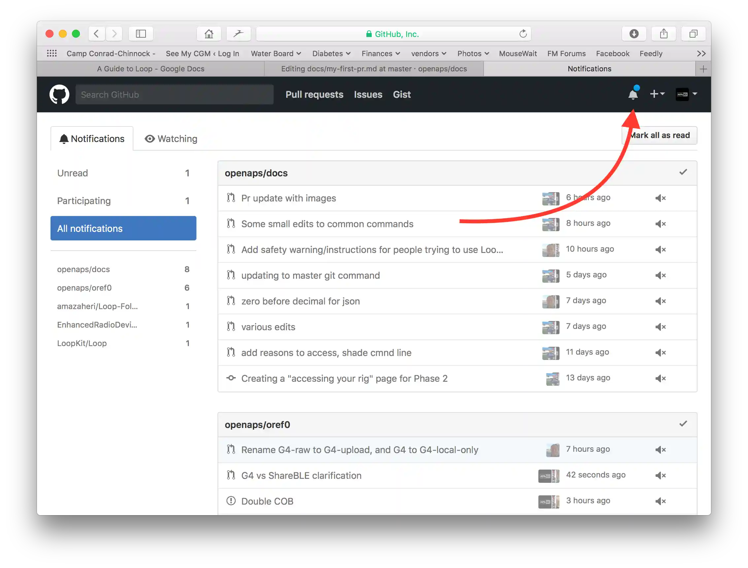The image size is (748, 568).
Task: Open the notifications bell icon
Action: [x=633, y=94]
